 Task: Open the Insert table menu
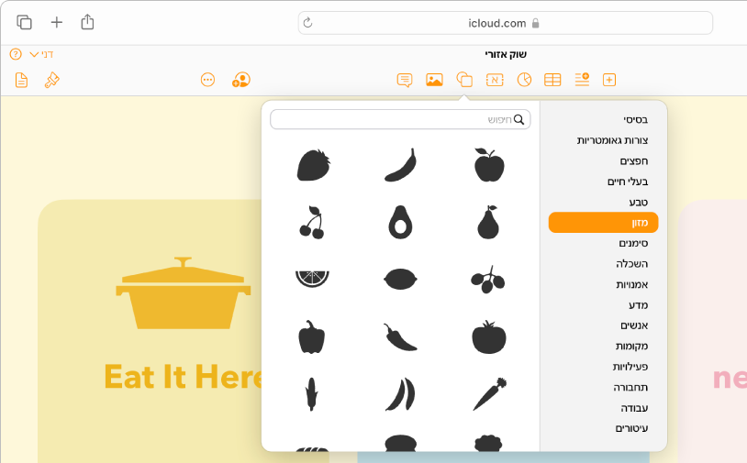point(552,80)
